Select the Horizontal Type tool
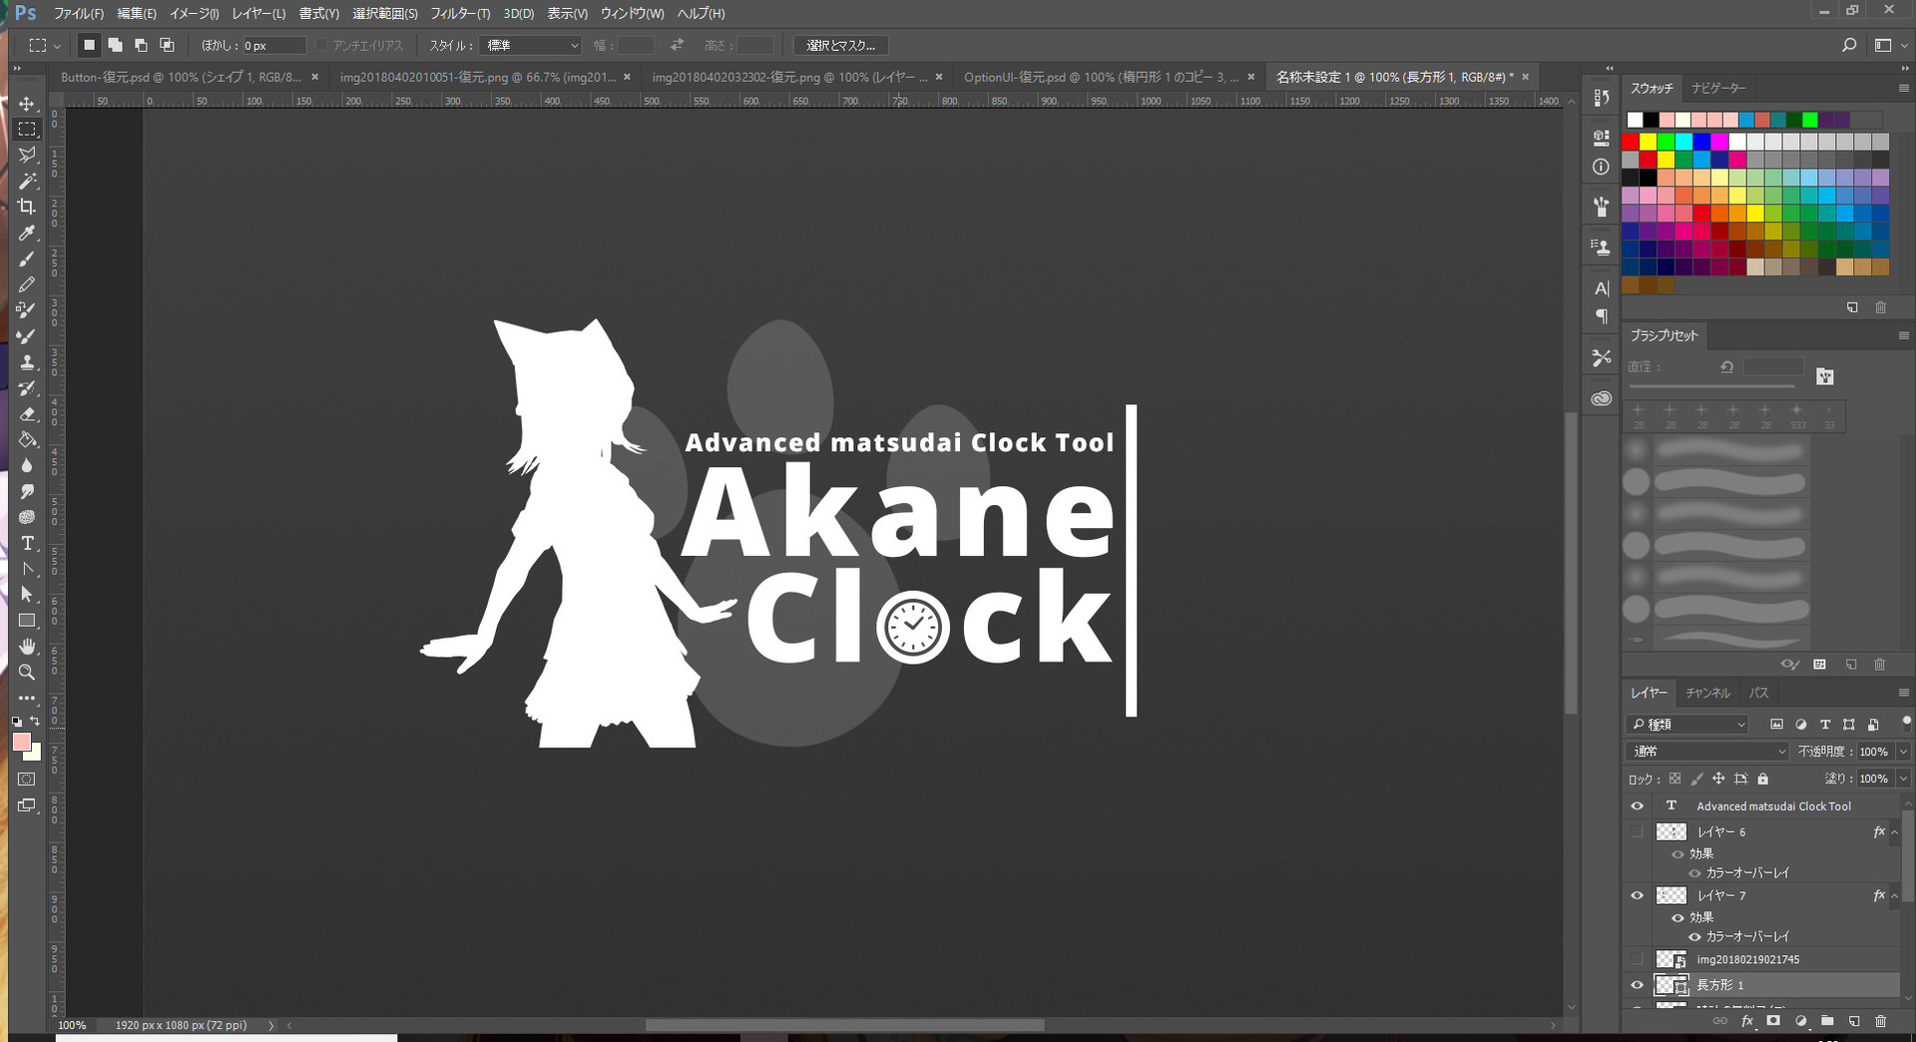 [x=27, y=543]
